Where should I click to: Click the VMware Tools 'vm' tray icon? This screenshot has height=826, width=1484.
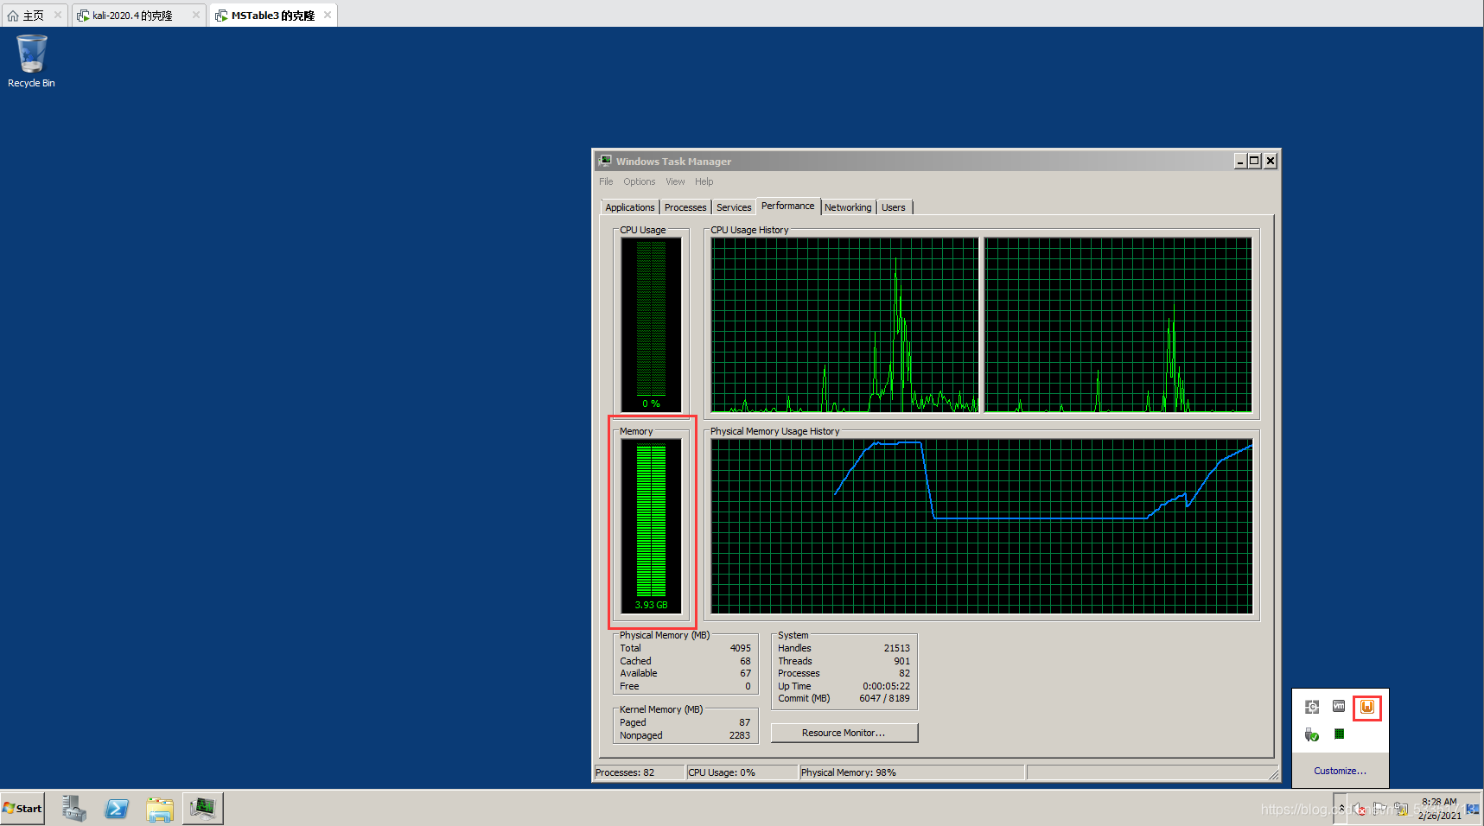point(1339,706)
